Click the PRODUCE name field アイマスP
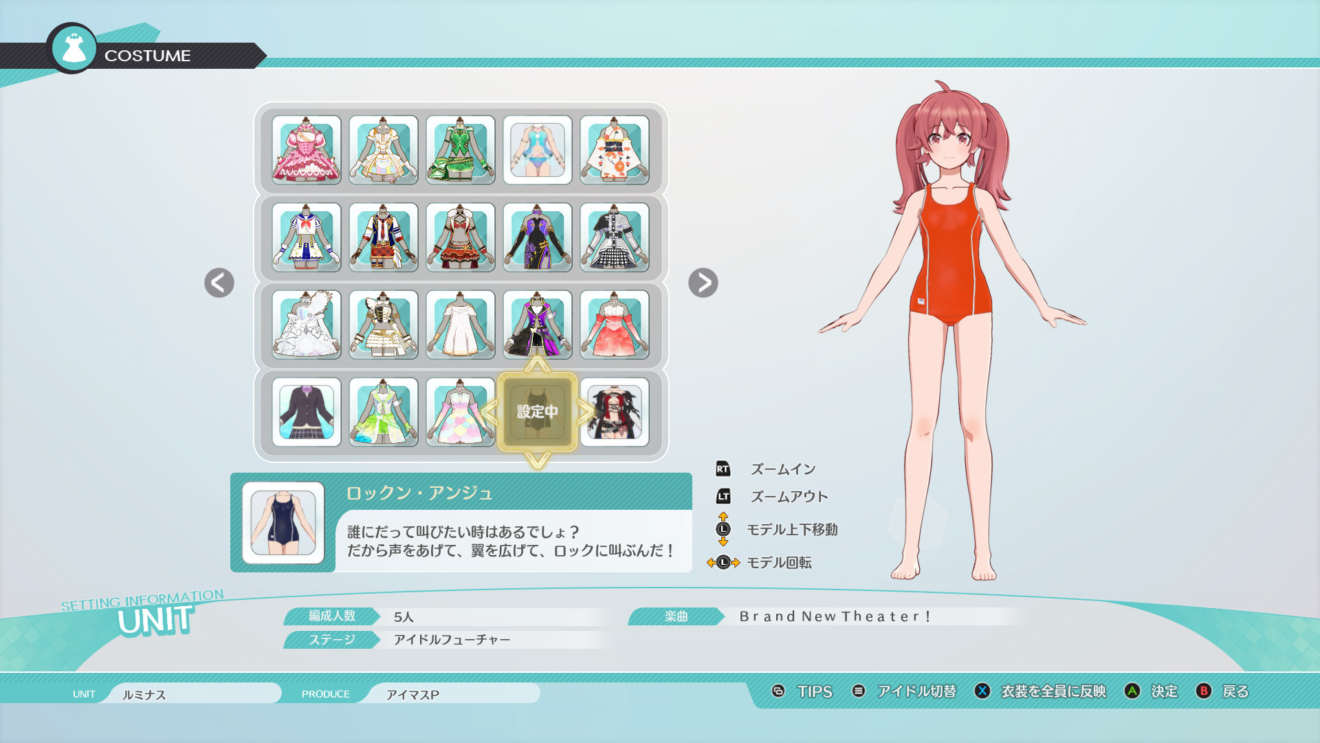Image resolution: width=1320 pixels, height=743 pixels. pyautogui.click(x=454, y=693)
